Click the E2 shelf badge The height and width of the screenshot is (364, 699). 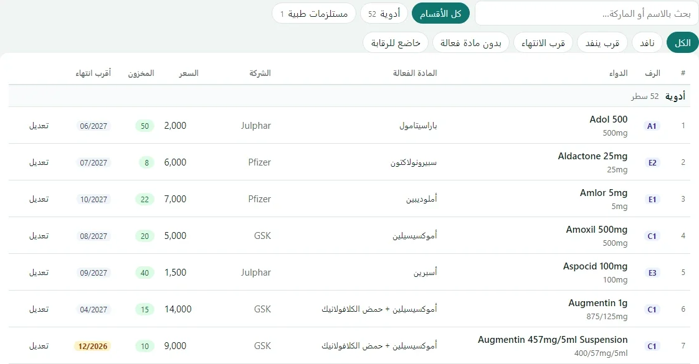[x=652, y=163]
